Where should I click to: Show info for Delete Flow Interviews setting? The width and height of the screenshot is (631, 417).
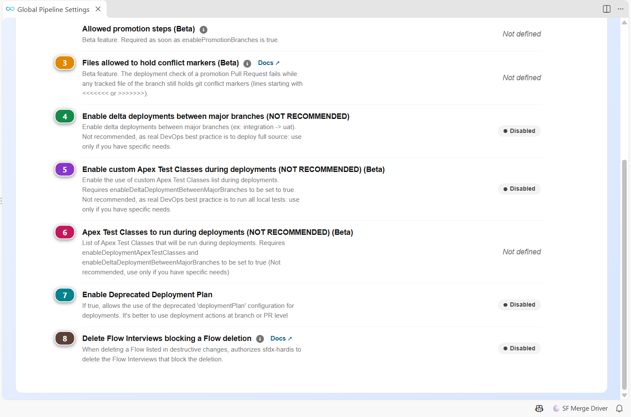260,339
